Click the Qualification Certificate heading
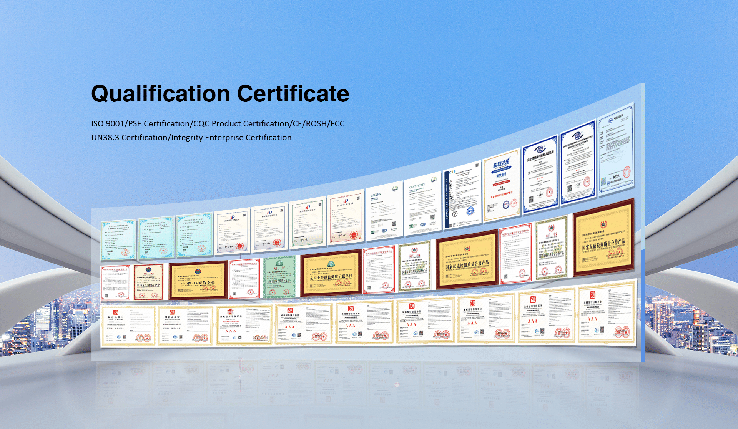The height and width of the screenshot is (429, 738). tap(220, 94)
